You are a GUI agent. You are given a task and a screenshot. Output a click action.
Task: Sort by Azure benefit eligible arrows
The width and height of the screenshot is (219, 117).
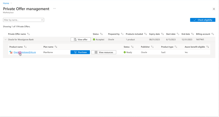click(208, 47)
